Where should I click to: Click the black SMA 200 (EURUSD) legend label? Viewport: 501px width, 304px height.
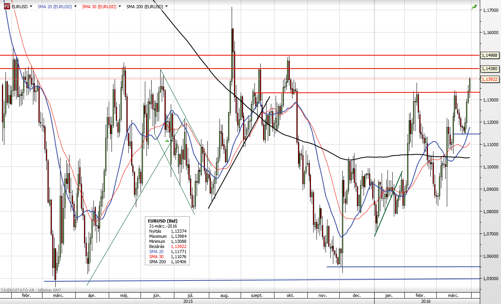click(144, 7)
